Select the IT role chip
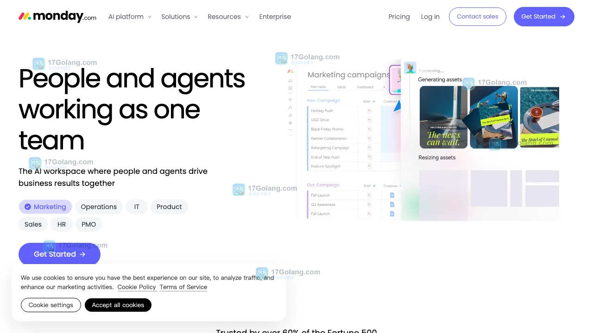This screenshot has height=333, width=593. 137,207
